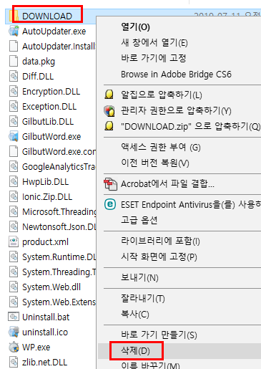Select the DOWNLOAD folder

coord(47,16)
